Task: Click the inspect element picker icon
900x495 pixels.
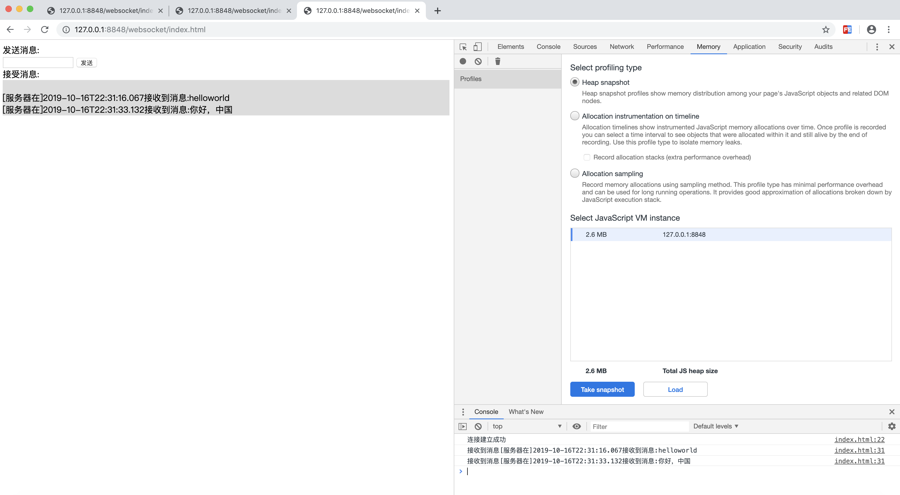Action: pyautogui.click(x=463, y=47)
